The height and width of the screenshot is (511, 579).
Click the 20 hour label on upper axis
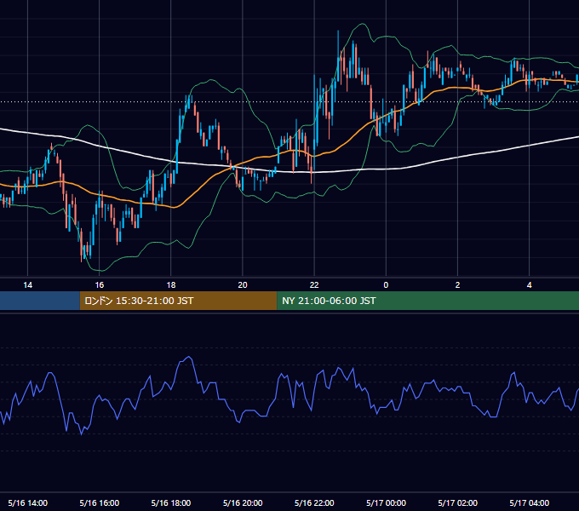click(x=243, y=285)
